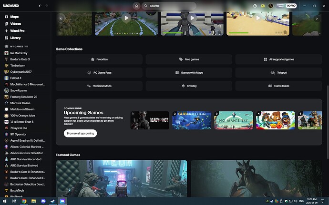Viewport: 329px width, 205px height.
Task: Open the Games with Maps collection
Action: [x=189, y=73]
